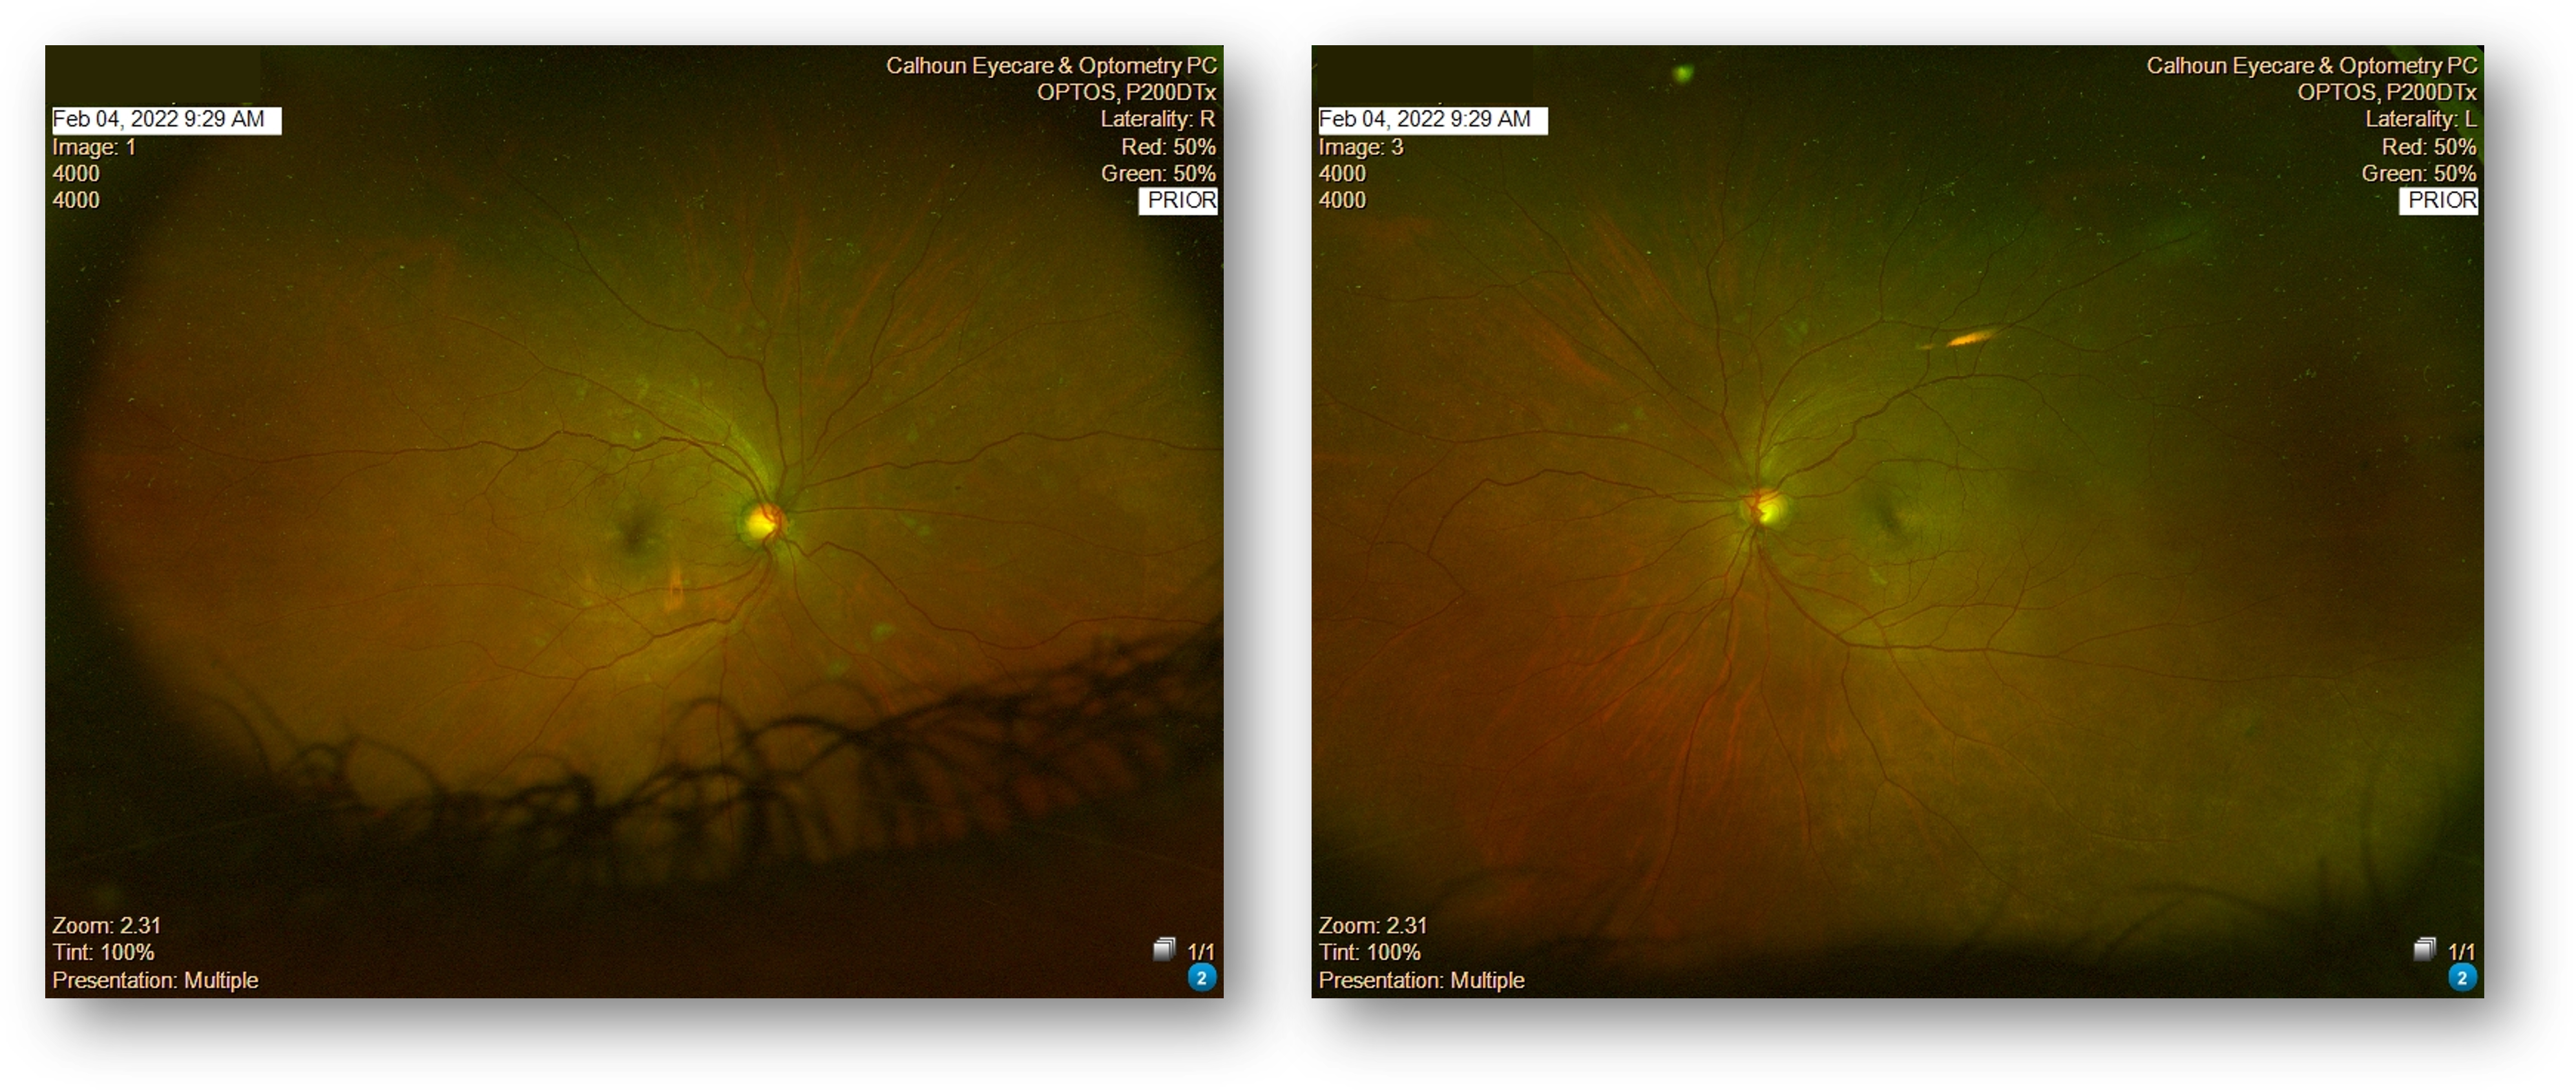Click 'Tint: 100%' on the Image 1 panel
Image resolution: width=2576 pixels, height=1090 pixels.
[x=103, y=952]
